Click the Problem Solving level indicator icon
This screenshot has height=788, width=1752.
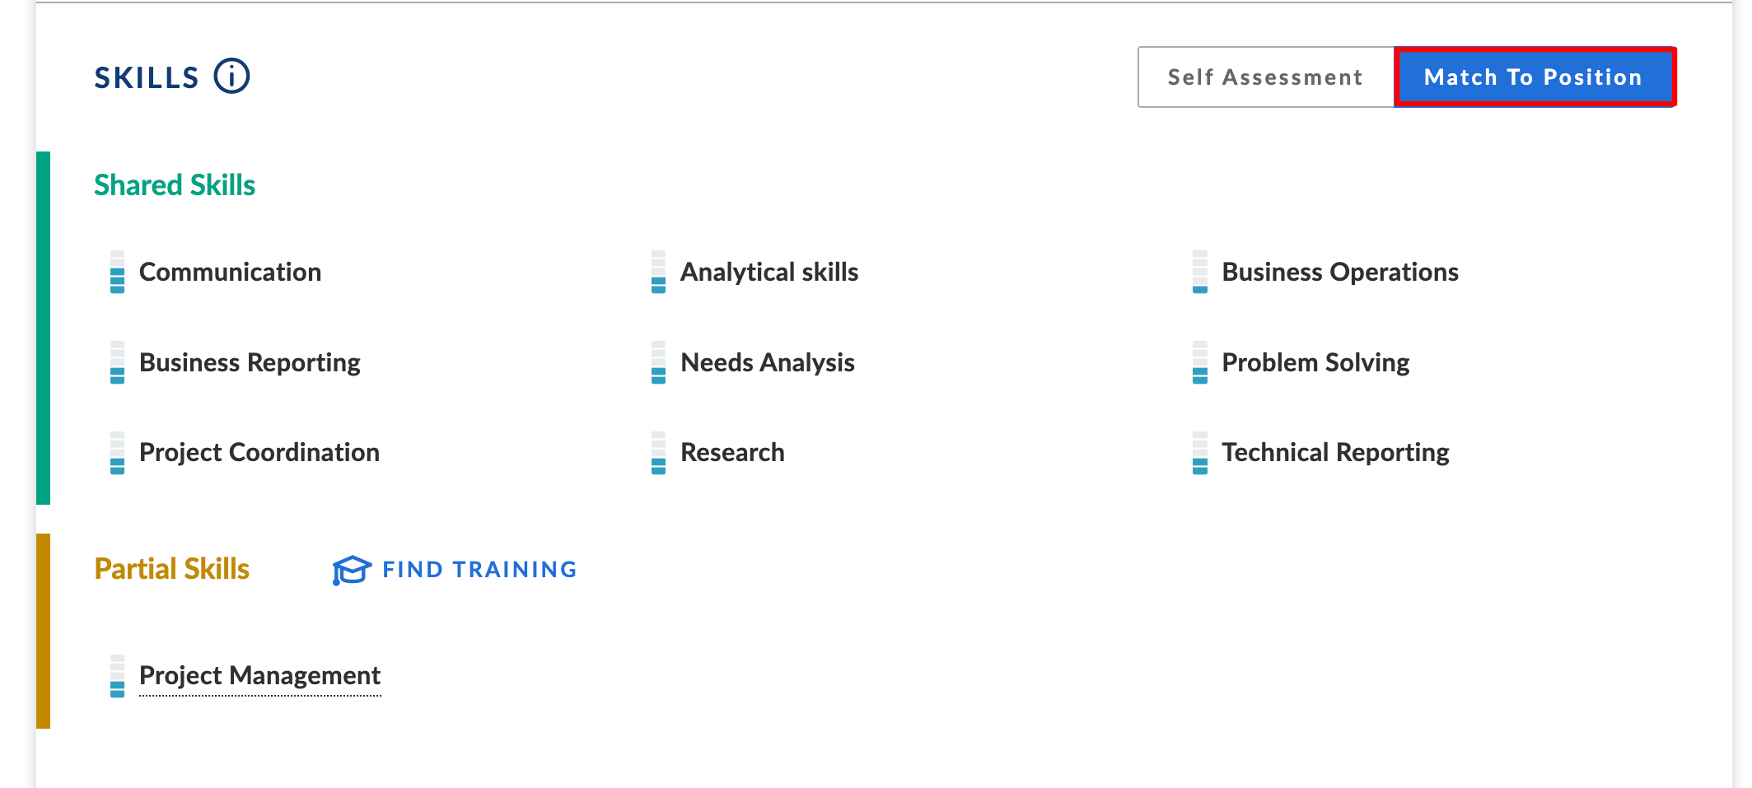pyautogui.click(x=1200, y=362)
